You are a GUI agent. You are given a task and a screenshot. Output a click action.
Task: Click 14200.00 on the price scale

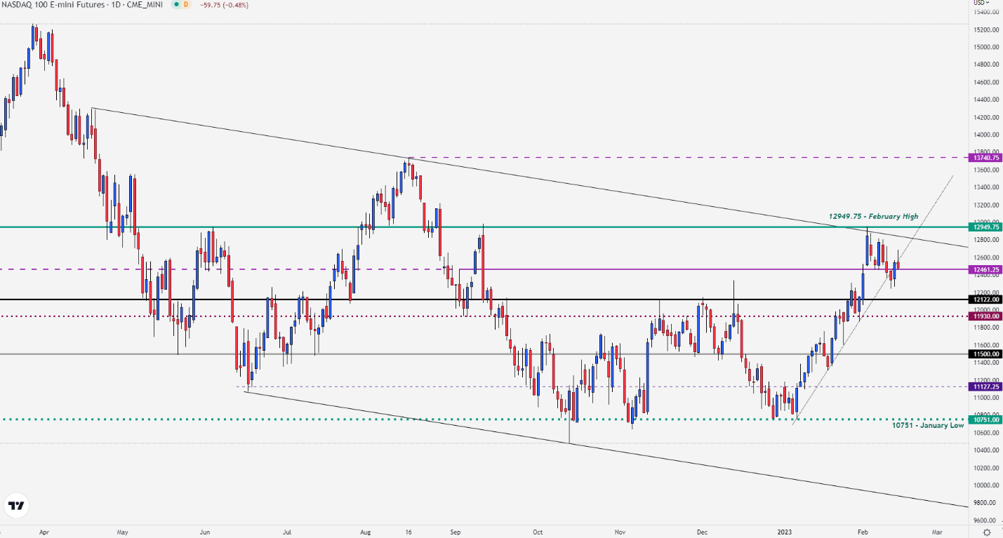pos(985,117)
